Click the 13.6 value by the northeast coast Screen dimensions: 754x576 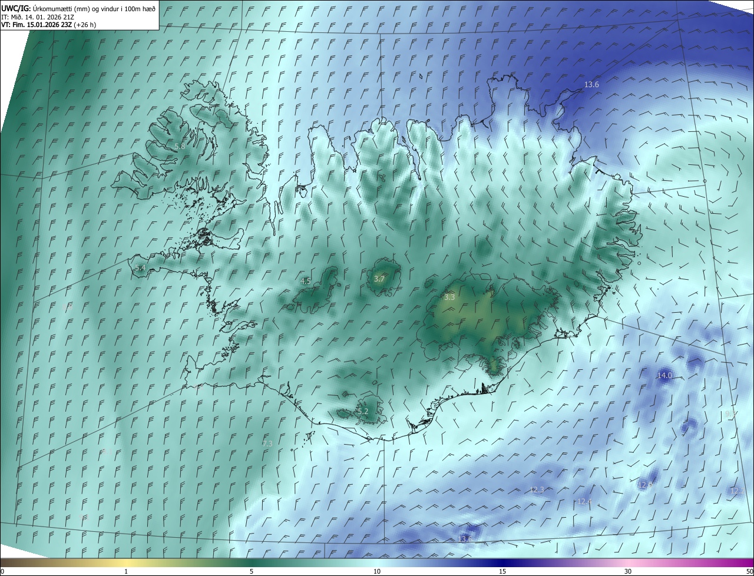coord(591,85)
